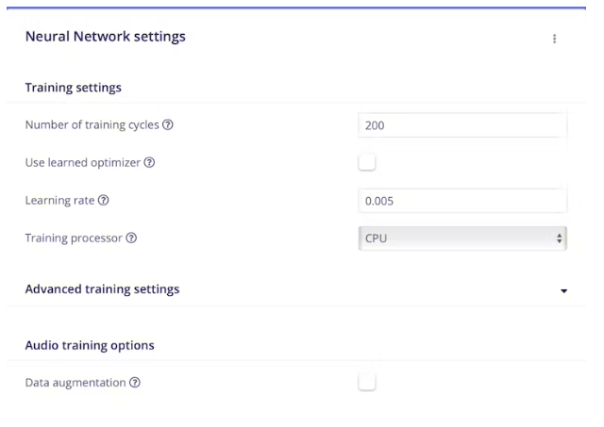Click the Learning rate label text

click(x=59, y=201)
